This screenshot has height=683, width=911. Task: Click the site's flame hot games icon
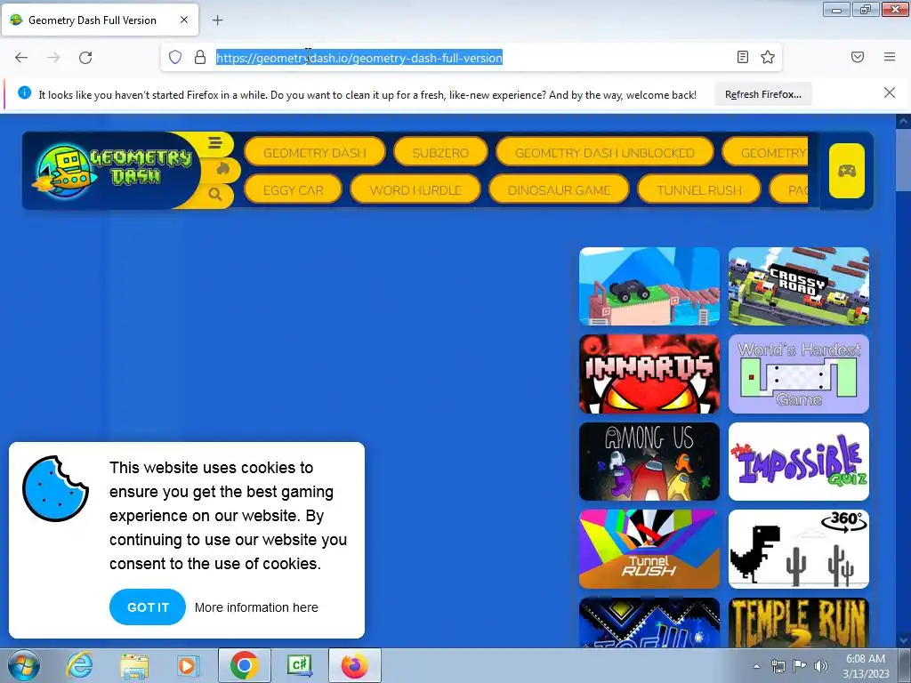(x=222, y=169)
